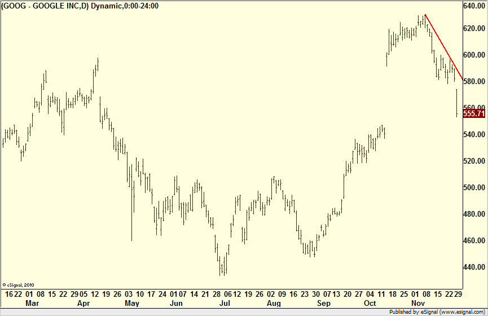488x316 pixels.
Task: Select the 480.00 price axis label
Action: pos(474,214)
